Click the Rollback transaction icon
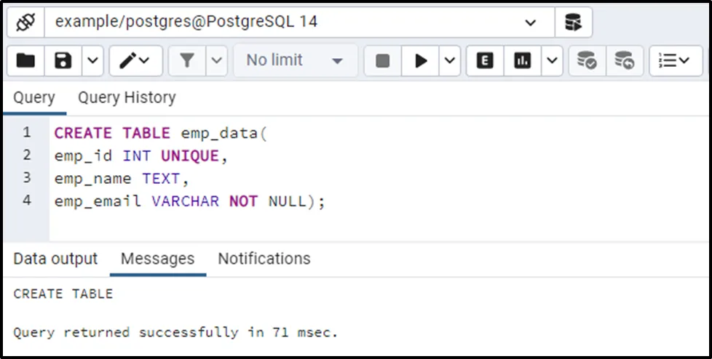Screen dimensions: 712x359 coord(624,61)
